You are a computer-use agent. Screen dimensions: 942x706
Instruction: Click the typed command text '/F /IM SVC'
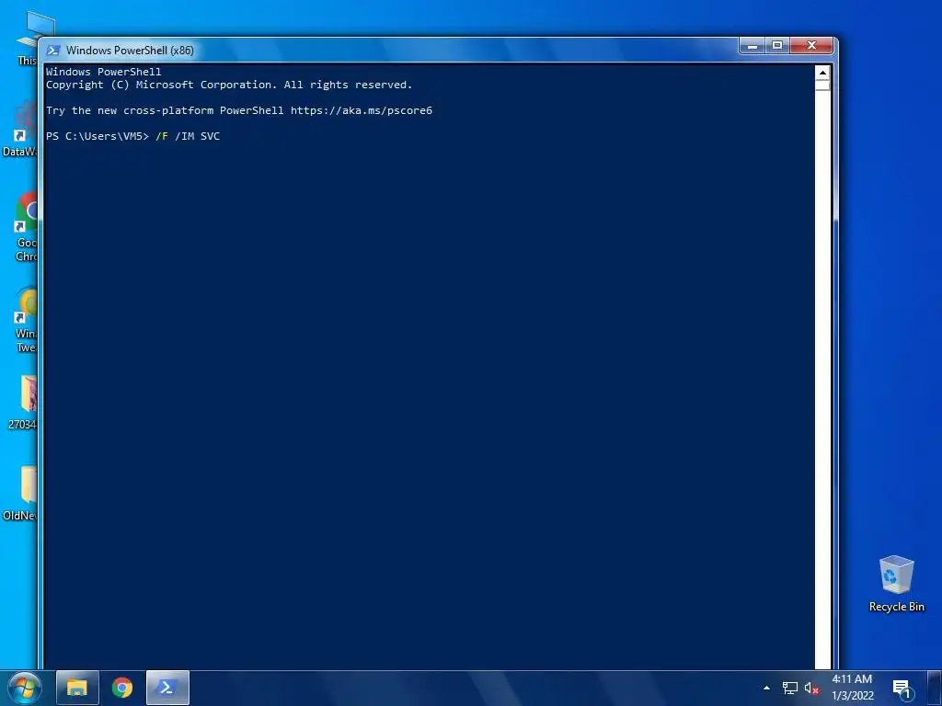point(188,136)
